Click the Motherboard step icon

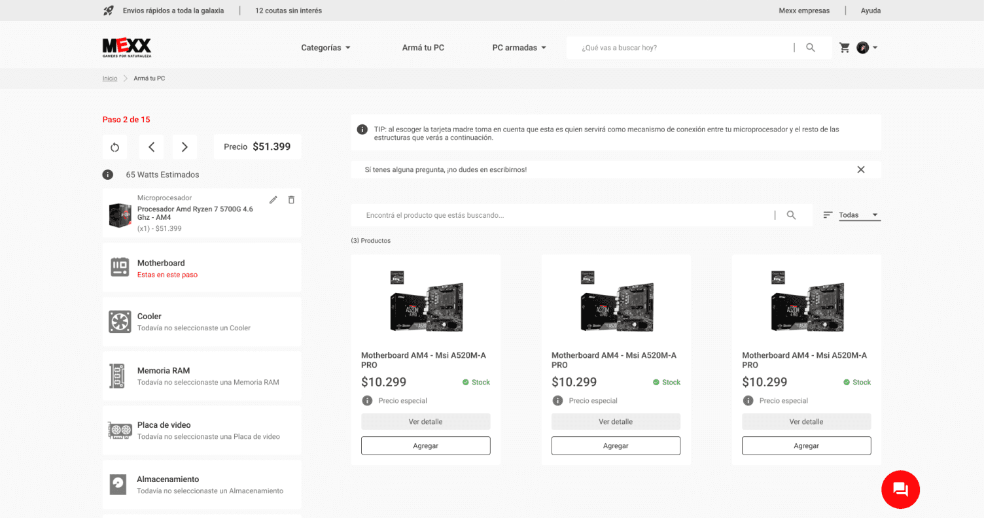[120, 267]
